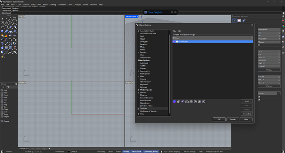Select the Explode tool with orange burst
This screenshot has height=153, width=285.
pyautogui.click(x=6, y=36)
